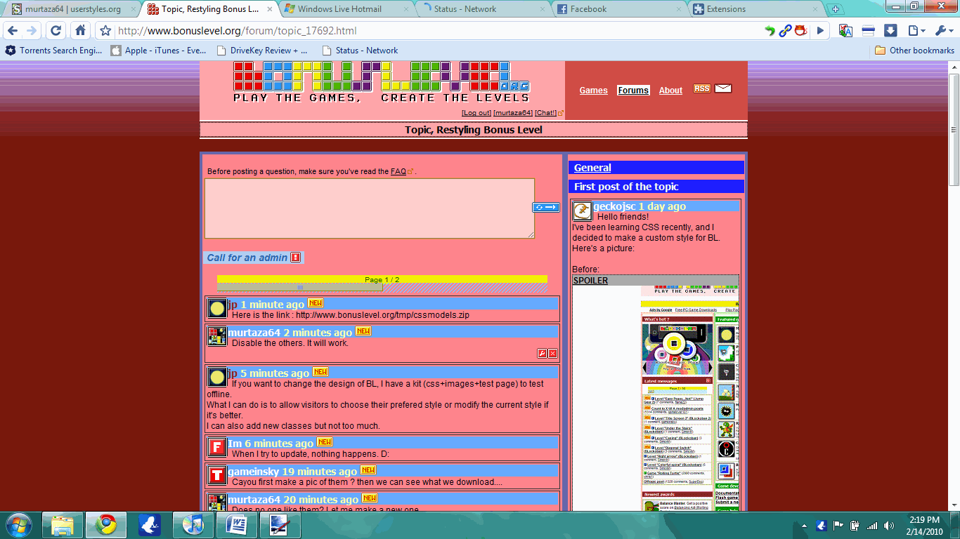The height and width of the screenshot is (539, 960).
Task: Open the wrench settings menu dropdown
Action: point(944,31)
